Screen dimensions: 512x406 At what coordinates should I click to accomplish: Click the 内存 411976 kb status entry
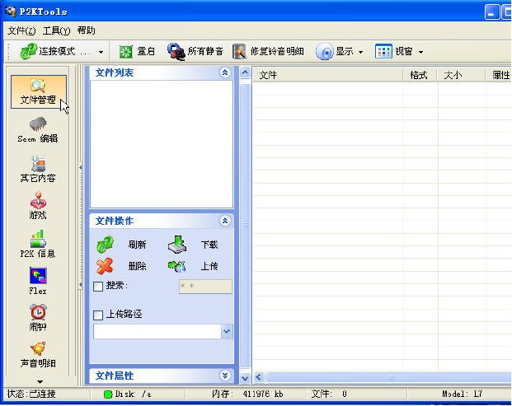coord(247,394)
